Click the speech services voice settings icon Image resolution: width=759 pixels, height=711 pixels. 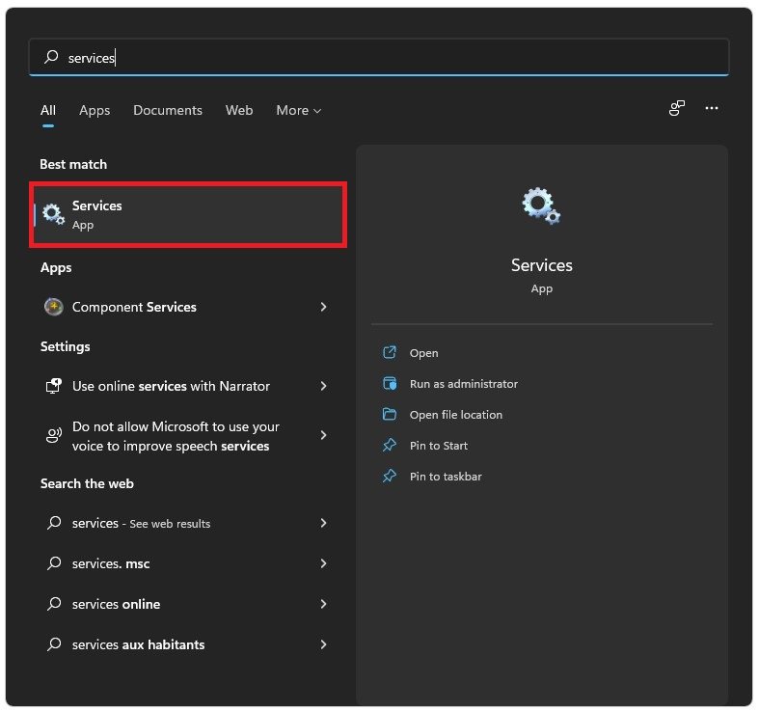coord(54,436)
